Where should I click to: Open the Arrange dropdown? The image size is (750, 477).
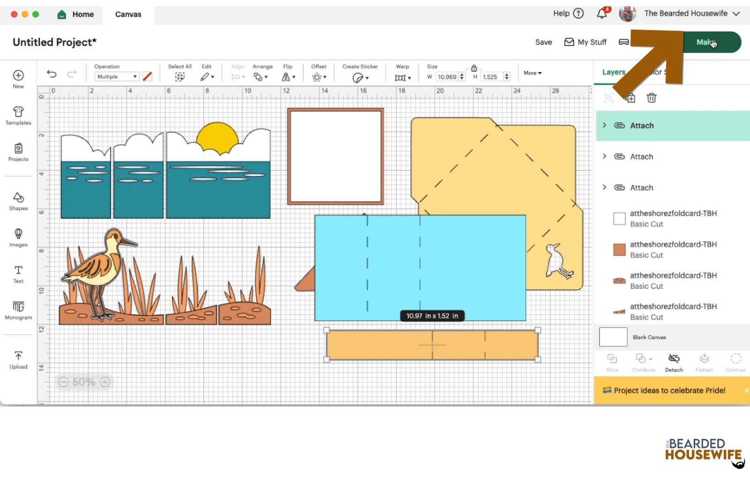pyautogui.click(x=261, y=77)
